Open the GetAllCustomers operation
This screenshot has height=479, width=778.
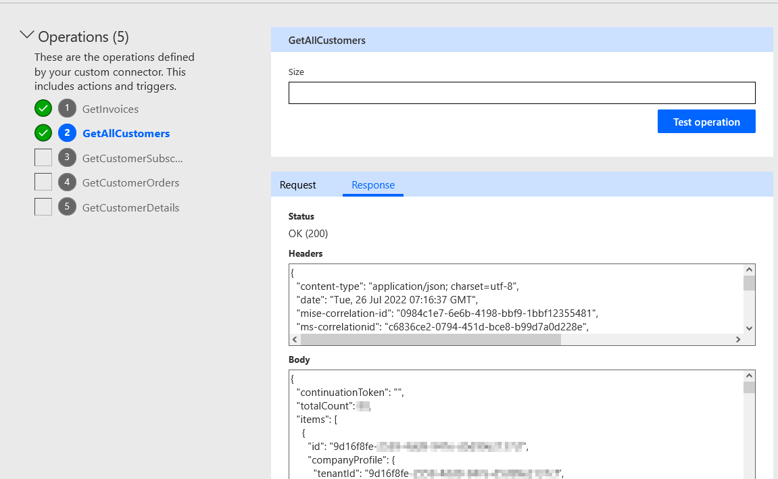coord(126,133)
